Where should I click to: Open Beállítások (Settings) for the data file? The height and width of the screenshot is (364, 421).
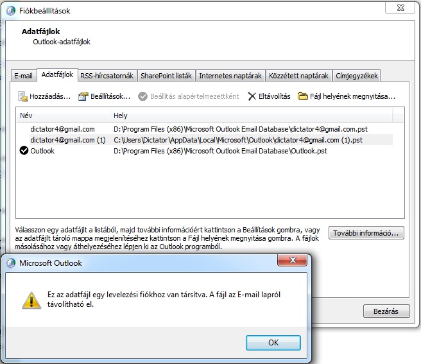(83, 96)
